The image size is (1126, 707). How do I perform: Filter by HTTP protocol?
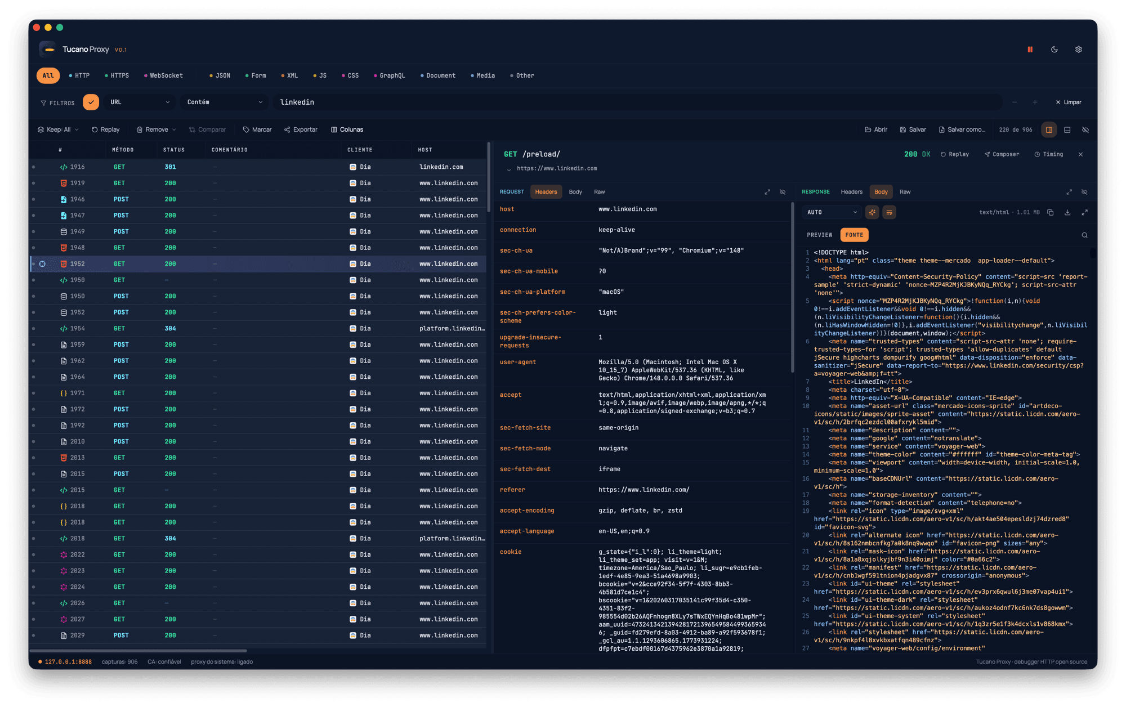79,75
